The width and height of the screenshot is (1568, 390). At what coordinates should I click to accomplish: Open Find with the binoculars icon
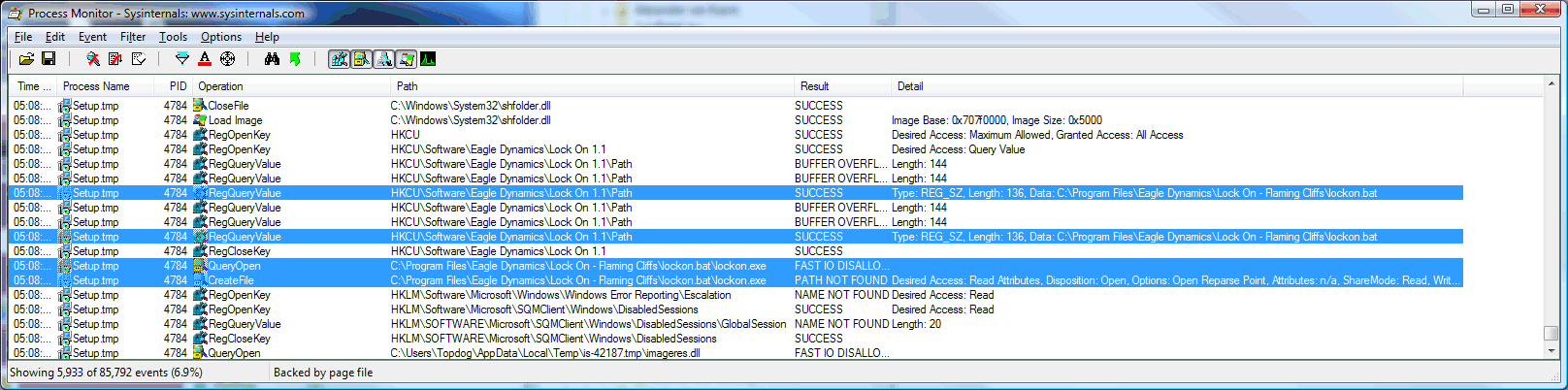[272, 59]
